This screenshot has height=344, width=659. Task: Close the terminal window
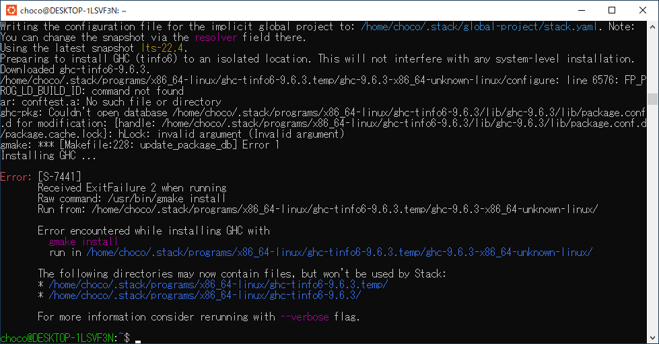pyautogui.click(x=643, y=10)
